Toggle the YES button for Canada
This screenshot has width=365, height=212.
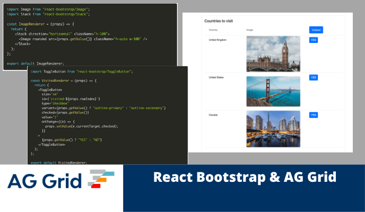[x=314, y=115]
